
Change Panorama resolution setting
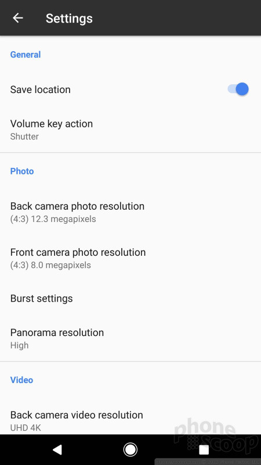pyautogui.click(x=130, y=338)
